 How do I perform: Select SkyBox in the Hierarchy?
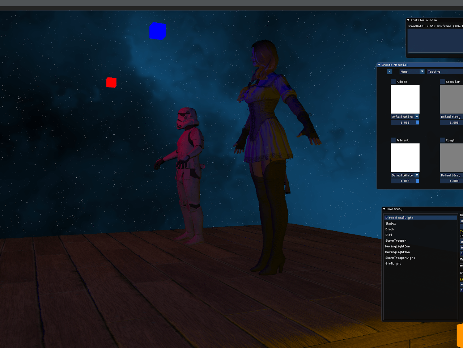(390, 223)
